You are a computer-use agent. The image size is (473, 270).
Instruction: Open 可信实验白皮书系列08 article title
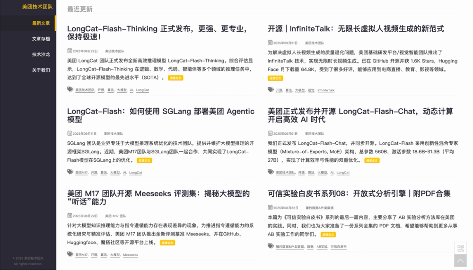(359, 193)
